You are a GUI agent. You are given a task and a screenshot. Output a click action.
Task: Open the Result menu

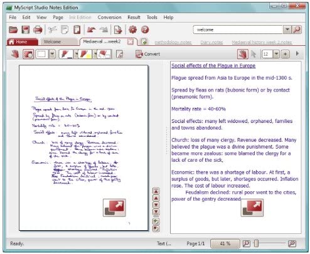(134, 18)
